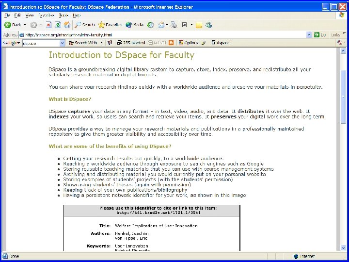Open the Back history dropdown arrow
Screen dimensions: 349x262
[x=25, y=25]
